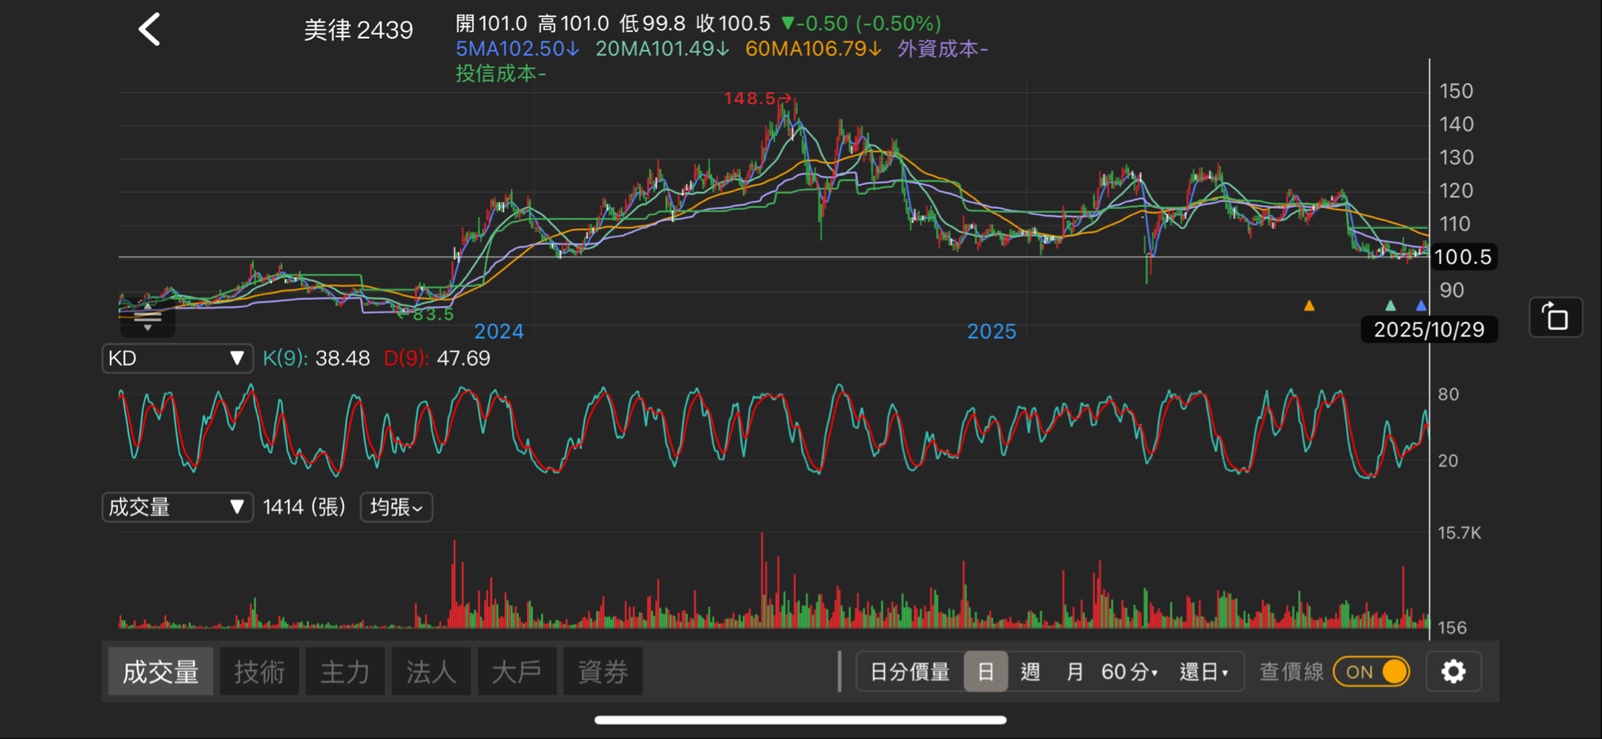
Task: Open the 還日 adjustment dropdown
Action: point(1204,671)
